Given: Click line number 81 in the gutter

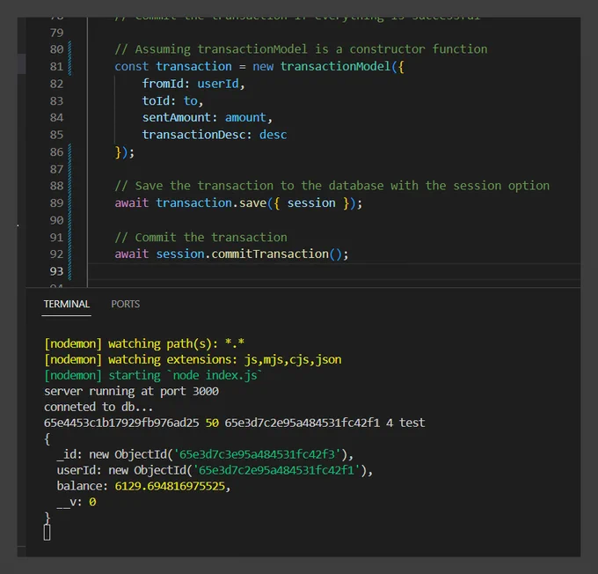Looking at the screenshot, I should [x=56, y=66].
